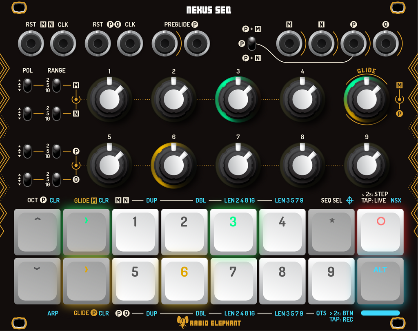The image size is (418, 331).
Task: Click the N row label box
Action: coord(76,114)
